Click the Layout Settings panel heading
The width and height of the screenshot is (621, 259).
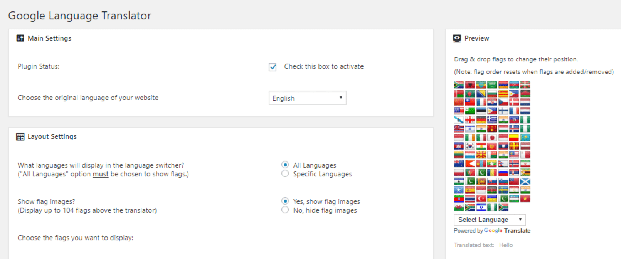pyautogui.click(x=52, y=136)
